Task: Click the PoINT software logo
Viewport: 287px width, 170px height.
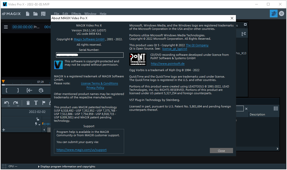Action: click(138, 59)
